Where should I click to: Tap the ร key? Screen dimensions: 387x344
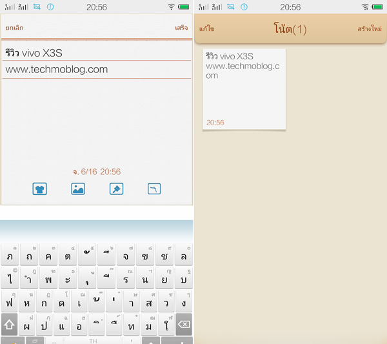coord(126,278)
